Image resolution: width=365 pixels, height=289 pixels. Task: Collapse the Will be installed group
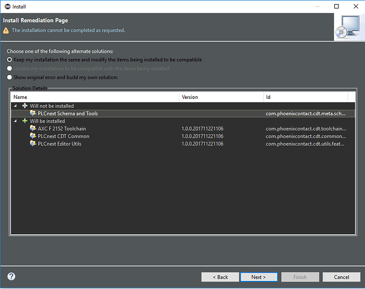16,121
